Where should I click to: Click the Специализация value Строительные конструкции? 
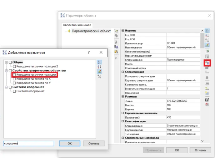coord(183,125)
